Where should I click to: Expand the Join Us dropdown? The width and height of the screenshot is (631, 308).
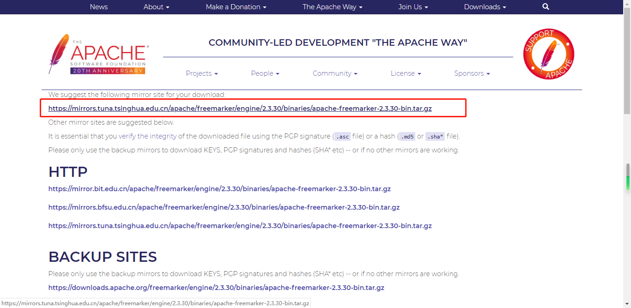413,7
